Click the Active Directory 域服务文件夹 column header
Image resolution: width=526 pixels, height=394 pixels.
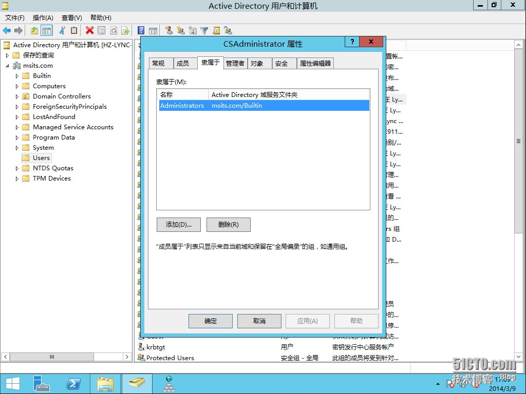click(289, 95)
